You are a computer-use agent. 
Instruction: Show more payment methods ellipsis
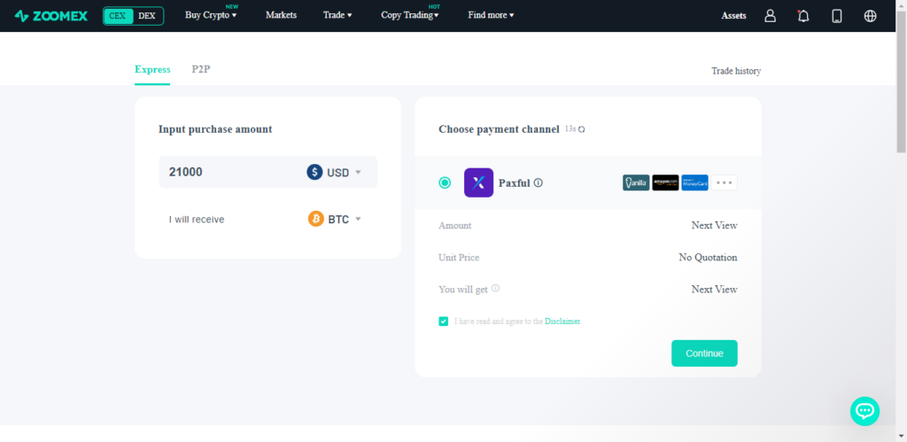tap(725, 182)
